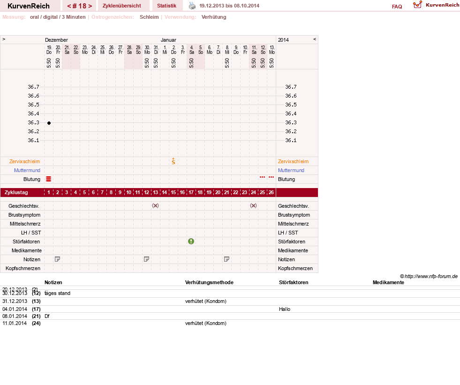Click the left LH / SST row label
460x385 pixels.
click(31, 233)
